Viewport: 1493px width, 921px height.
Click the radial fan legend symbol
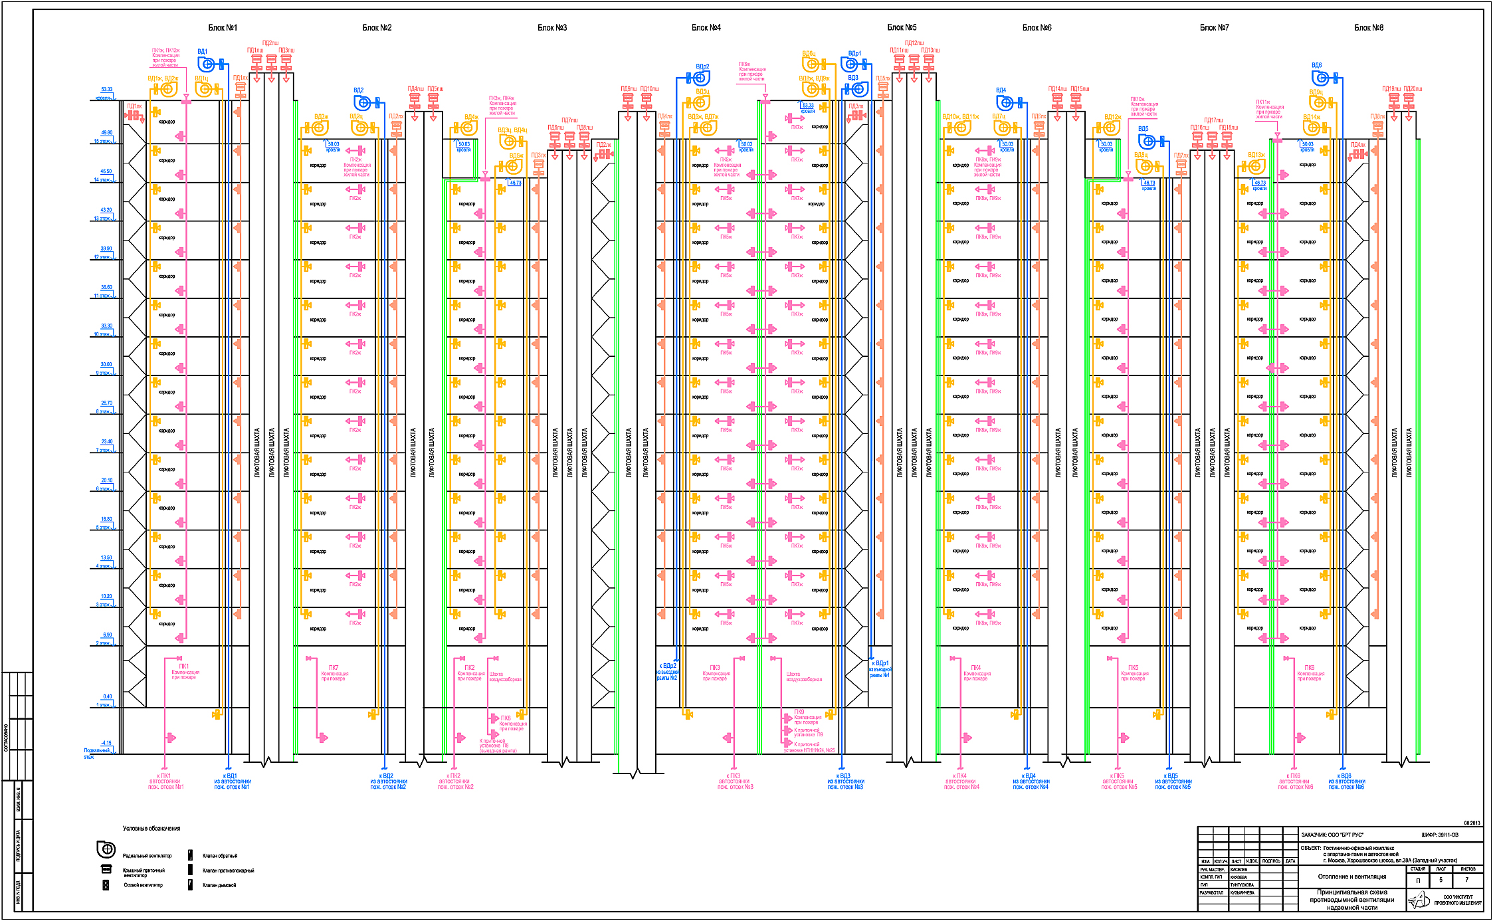click(x=106, y=850)
